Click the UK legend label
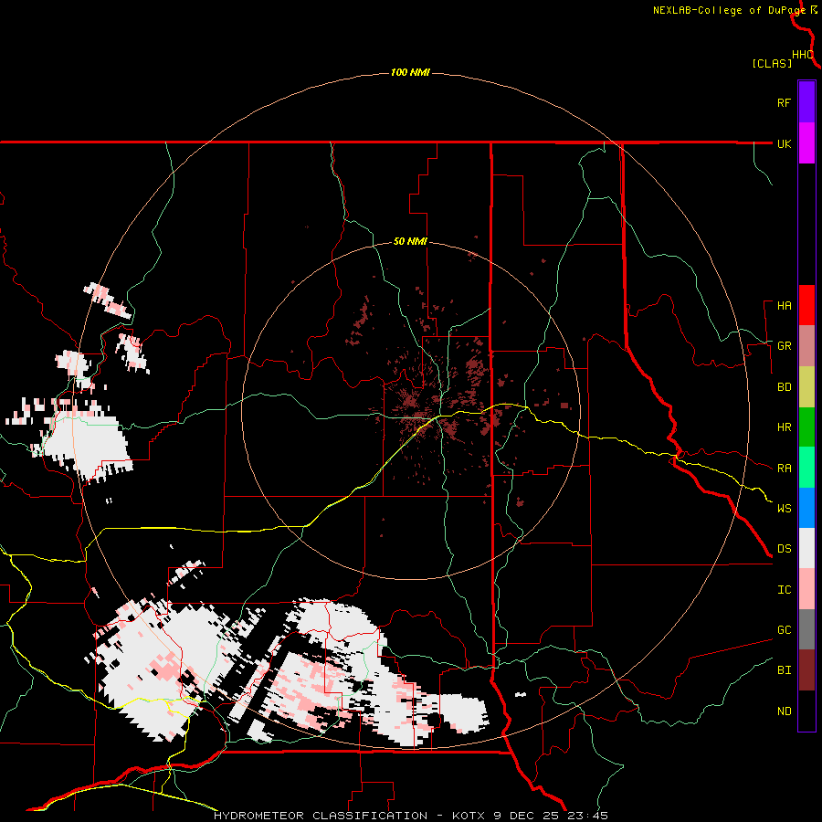 coord(784,143)
